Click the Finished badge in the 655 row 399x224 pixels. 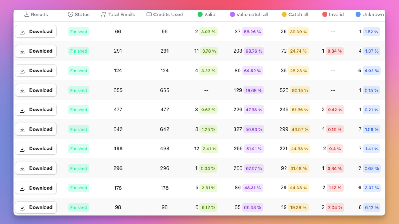tap(78, 90)
